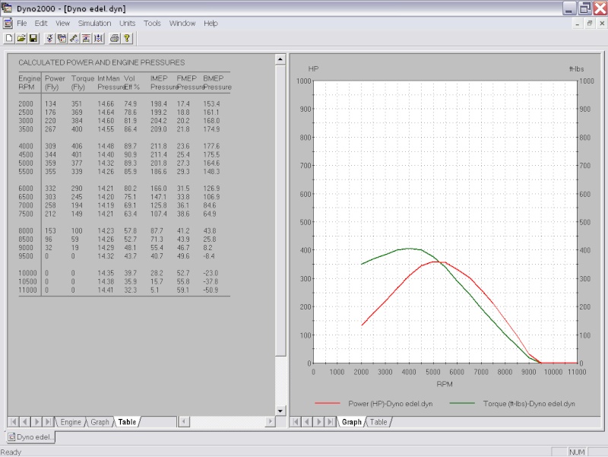Screen dimensions: 608x457
Task: Click the peak torque value 406
Action: point(77,146)
